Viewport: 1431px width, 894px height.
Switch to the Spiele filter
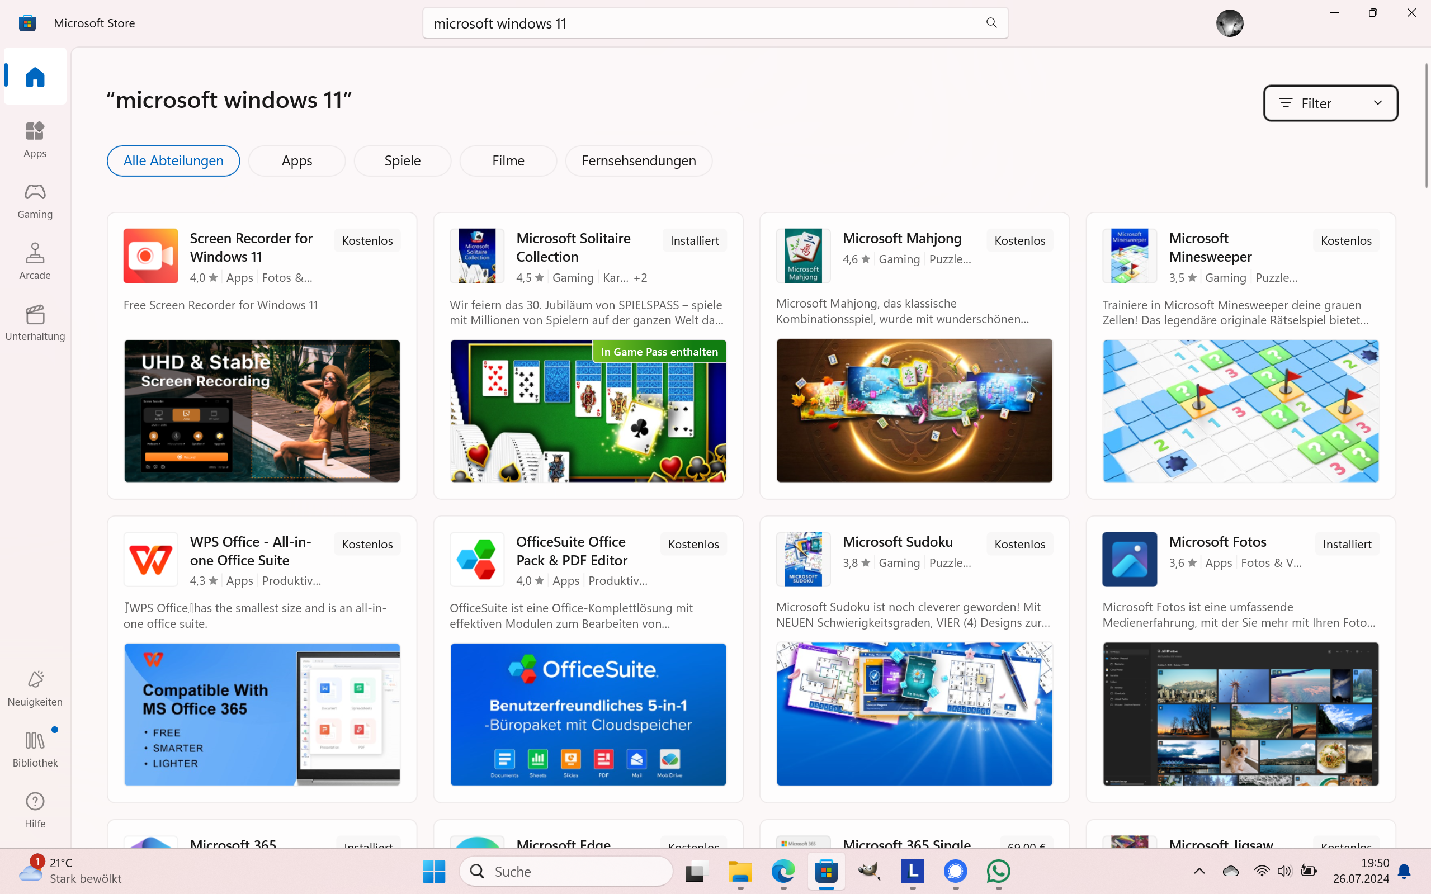402,160
